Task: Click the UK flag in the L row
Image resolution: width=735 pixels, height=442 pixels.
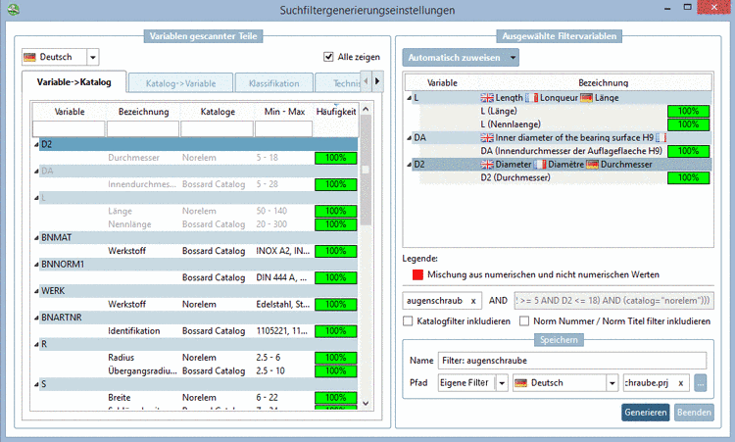Action: (487, 98)
